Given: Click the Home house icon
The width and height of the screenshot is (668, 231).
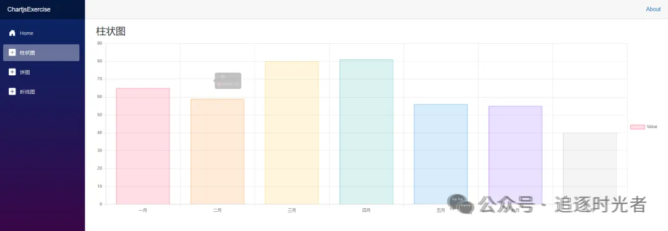Looking at the screenshot, I should point(12,33).
